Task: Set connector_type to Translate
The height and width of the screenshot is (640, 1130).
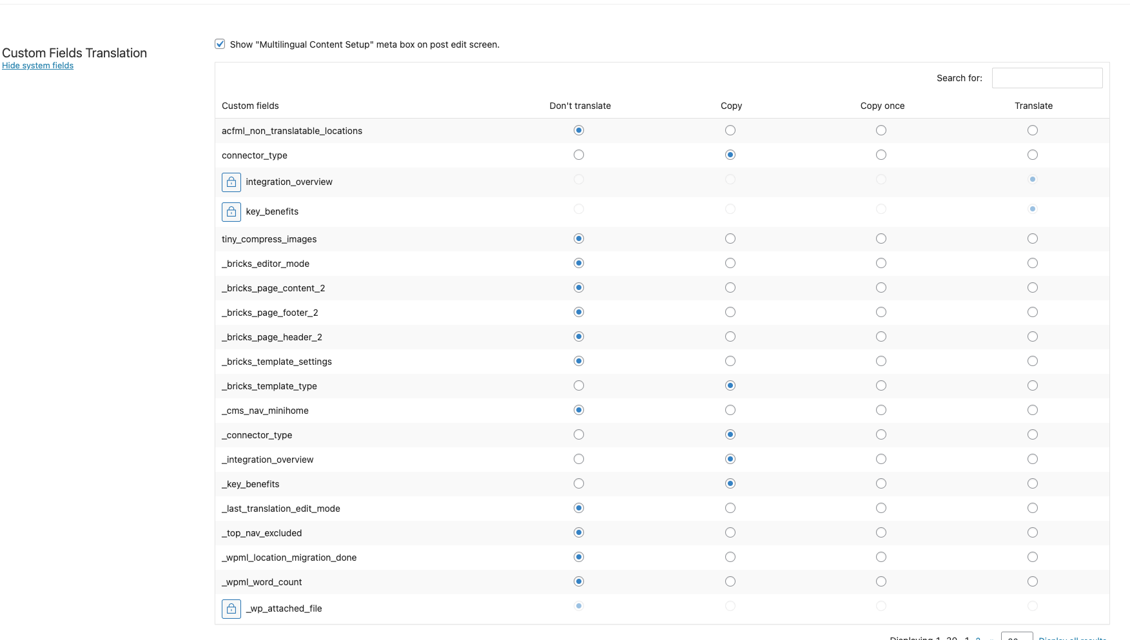Action: pyautogui.click(x=1033, y=155)
